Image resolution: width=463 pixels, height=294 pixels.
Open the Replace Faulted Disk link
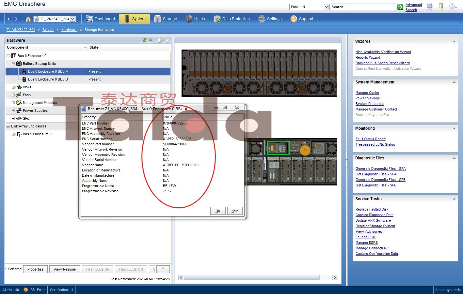point(372,209)
